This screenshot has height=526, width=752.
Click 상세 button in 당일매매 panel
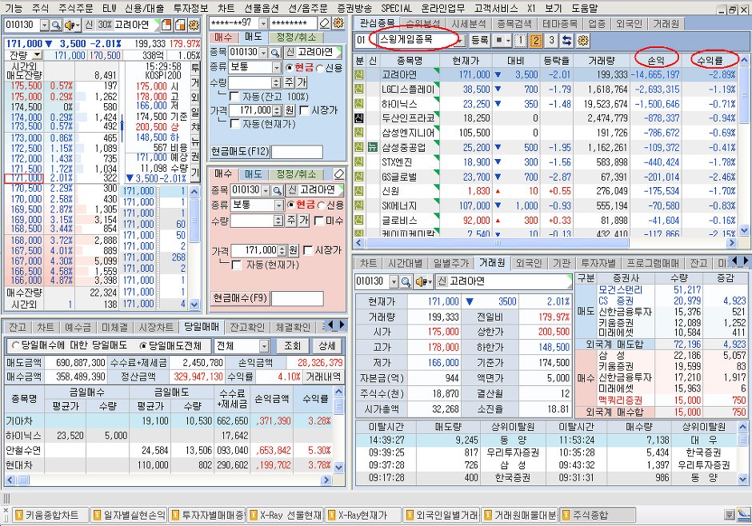point(326,346)
